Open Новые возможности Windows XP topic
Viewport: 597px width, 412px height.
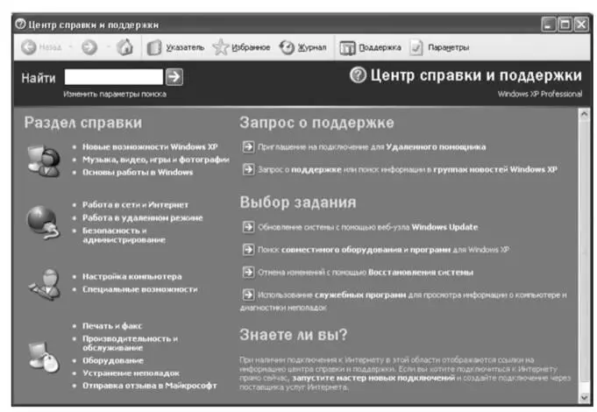(x=150, y=147)
